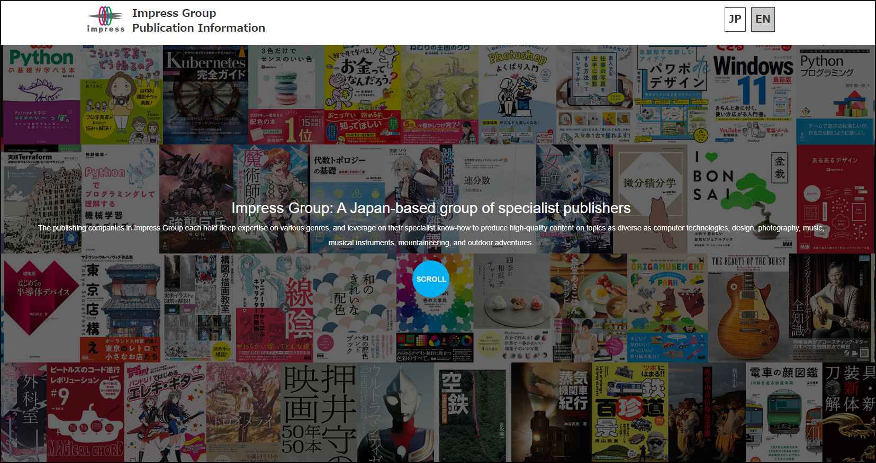Click the あるあるデザイン red cover

coord(835,199)
